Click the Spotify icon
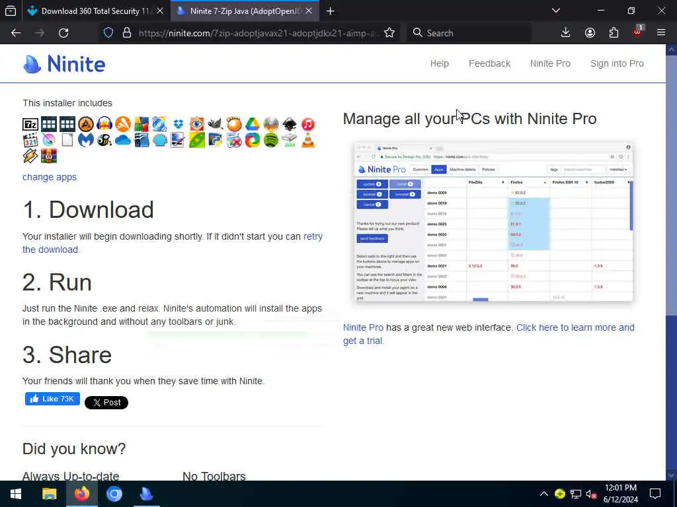Screen dimensions: 677x507 pyautogui.click(x=271, y=140)
